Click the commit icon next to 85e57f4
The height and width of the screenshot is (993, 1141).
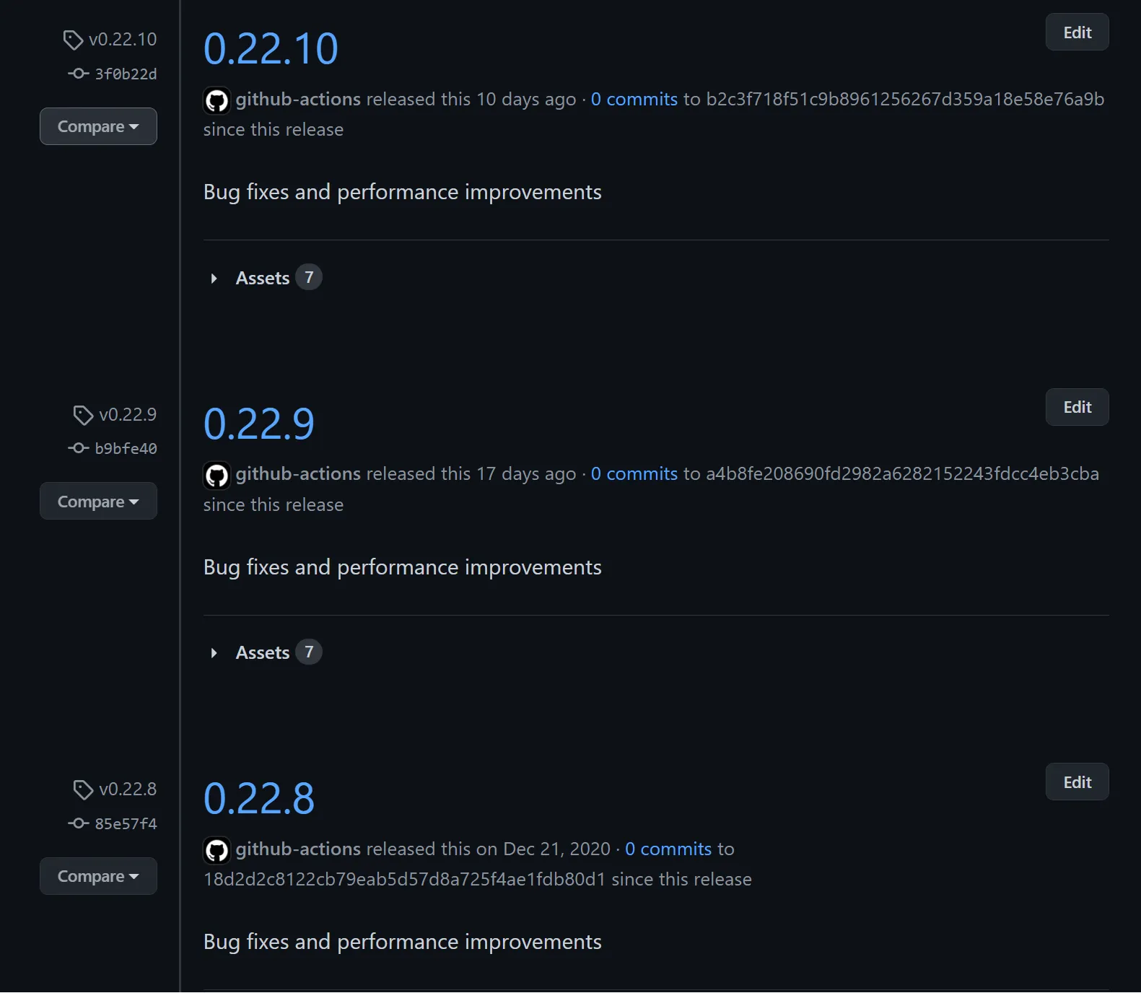(78, 823)
